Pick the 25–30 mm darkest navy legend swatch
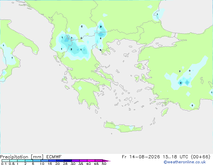The width and height of the screenshot is (213, 165). [x=68, y=161]
